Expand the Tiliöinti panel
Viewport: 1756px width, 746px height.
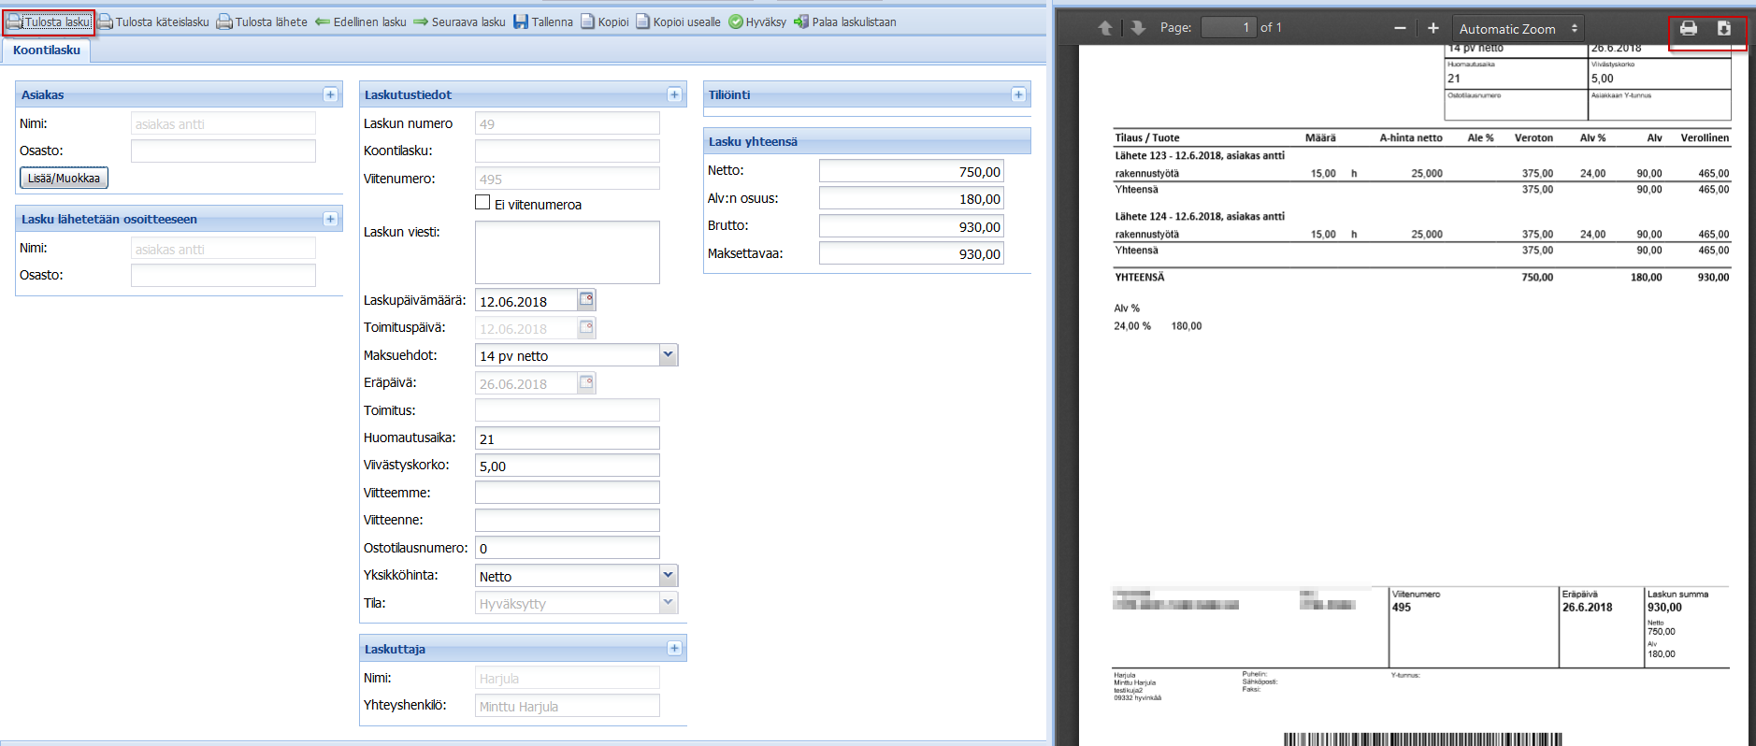coord(1018,94)
